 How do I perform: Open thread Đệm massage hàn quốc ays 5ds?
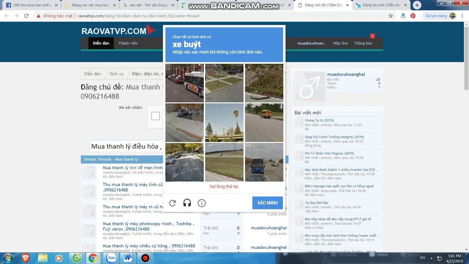(339, 186)
